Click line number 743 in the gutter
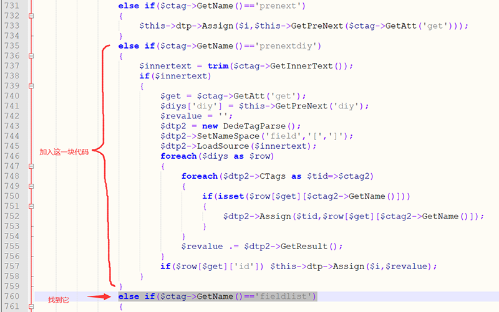This screenshot has width=499, height=312. (x=12, y=126)
